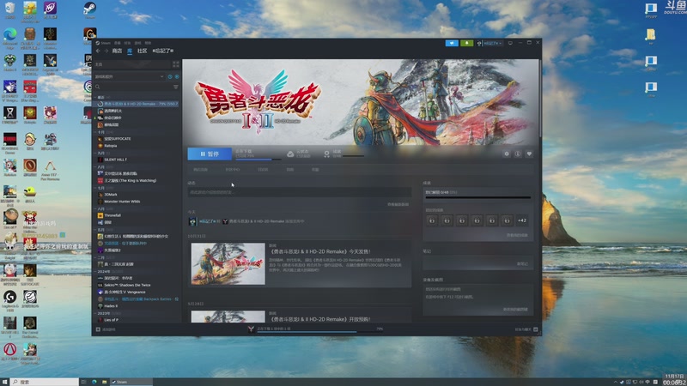687x386 pixels.
Task: Click the first locked achievement icon
Action: [x=432, y=220]
